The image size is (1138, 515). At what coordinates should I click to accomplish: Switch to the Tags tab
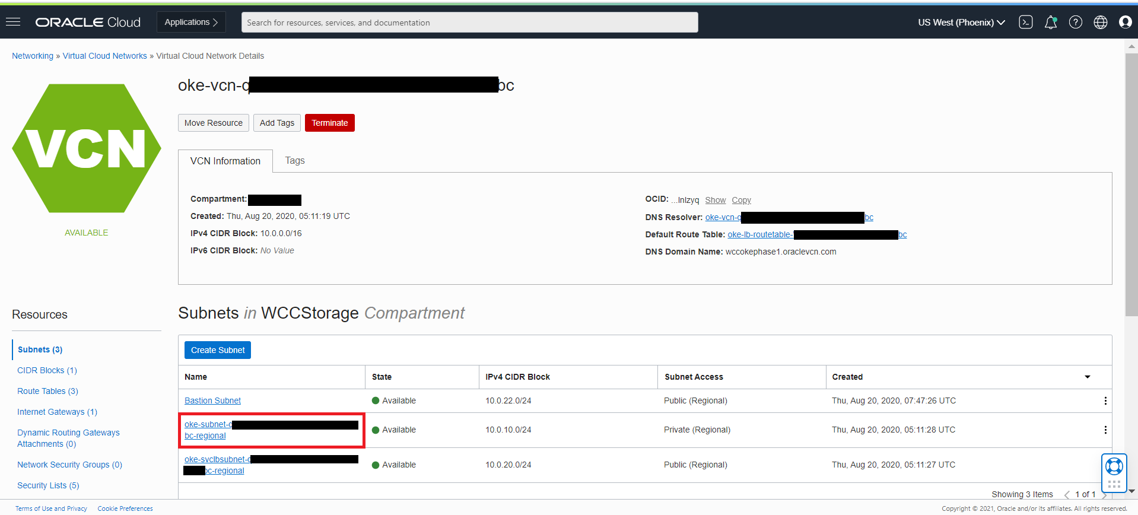(x=295, y=160)
